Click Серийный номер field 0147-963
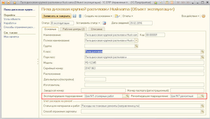The height and width of the screenshot is (119, 210). (144, 68)
